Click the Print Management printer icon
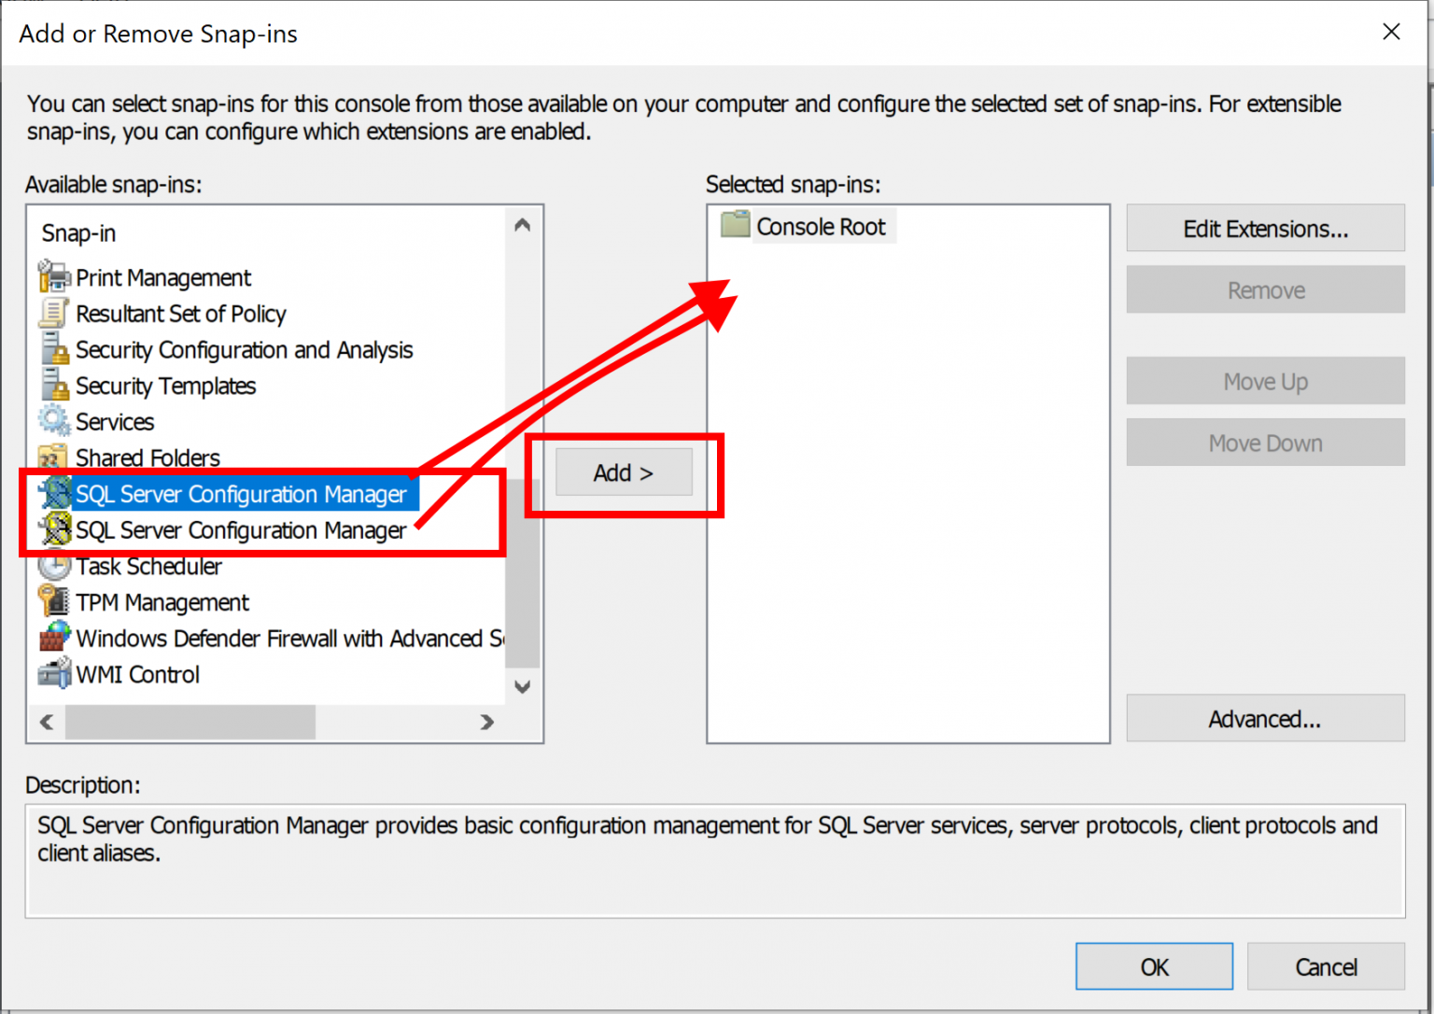This screenshot has height=1014, width=1434. (x=54, y=276)
